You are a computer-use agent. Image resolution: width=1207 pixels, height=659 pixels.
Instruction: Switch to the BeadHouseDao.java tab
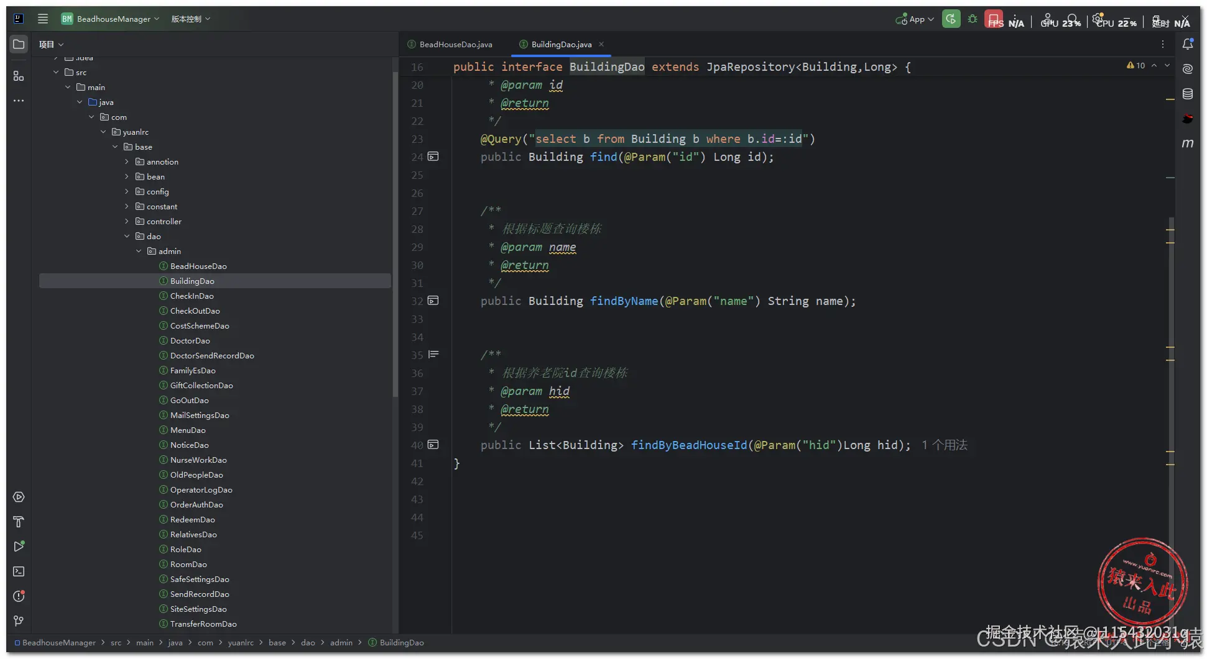click(x=450, y=44)
